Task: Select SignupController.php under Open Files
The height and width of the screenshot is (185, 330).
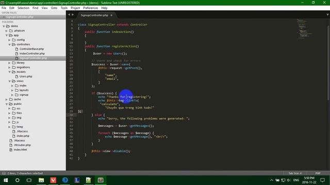Action: coord(20,17)
